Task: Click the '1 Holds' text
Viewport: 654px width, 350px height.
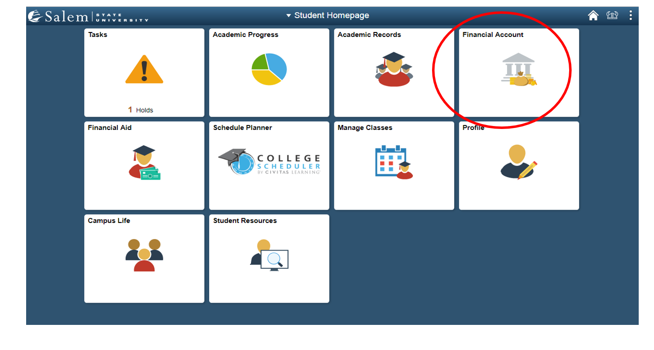Action: 141,110
